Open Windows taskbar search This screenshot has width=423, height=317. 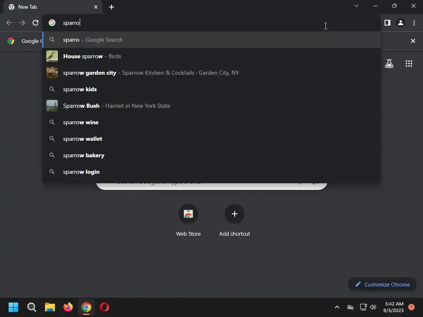pos(31,307)
